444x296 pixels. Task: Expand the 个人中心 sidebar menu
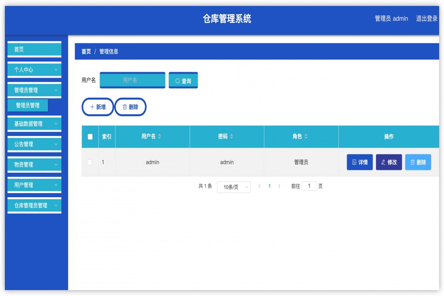point(34,70)
